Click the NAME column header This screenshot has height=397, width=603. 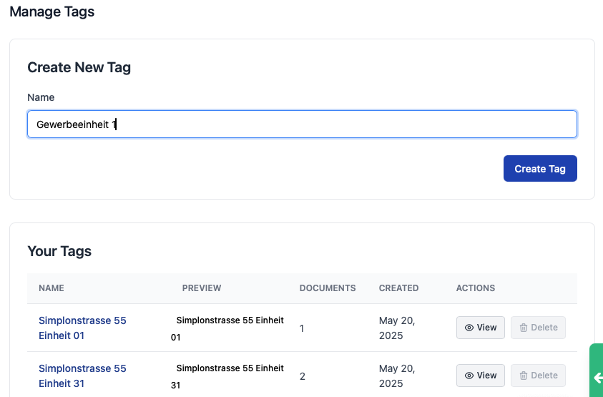(52, 288)
